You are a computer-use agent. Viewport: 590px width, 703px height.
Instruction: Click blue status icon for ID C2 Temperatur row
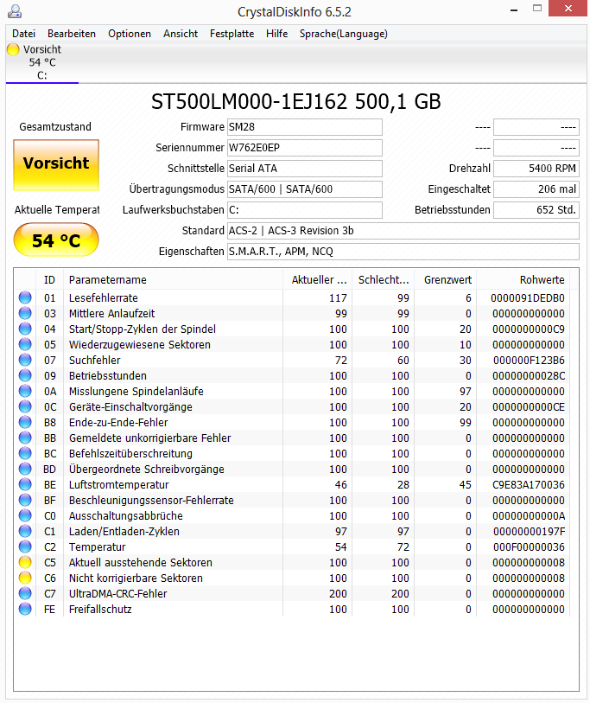[25, 546]
